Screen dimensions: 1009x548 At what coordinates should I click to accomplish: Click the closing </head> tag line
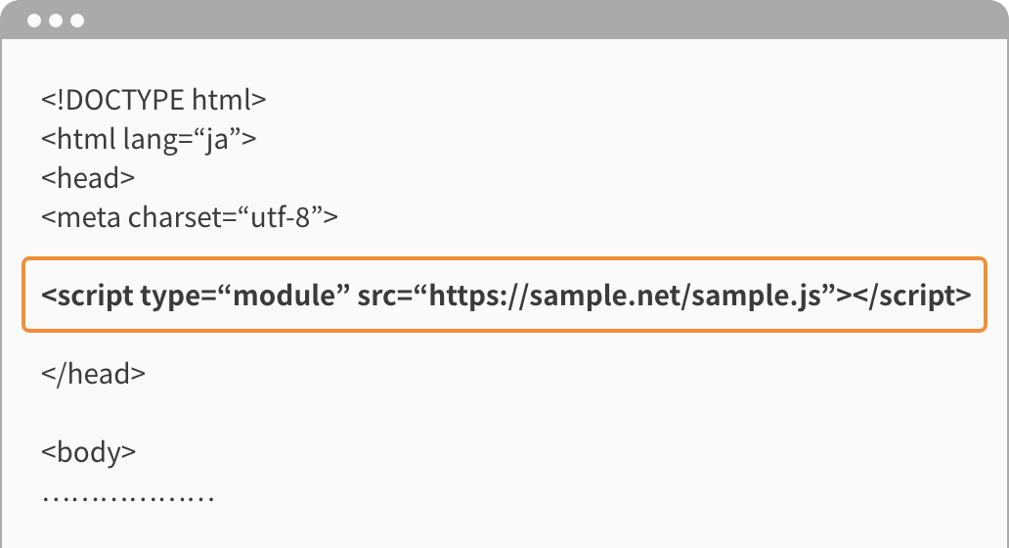[93, 374]
